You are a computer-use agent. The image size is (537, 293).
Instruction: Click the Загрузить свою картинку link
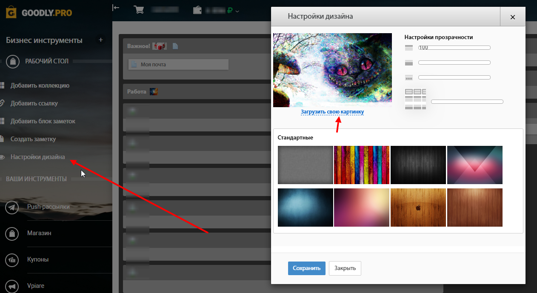pyautogui.click(x=332, y=112)
